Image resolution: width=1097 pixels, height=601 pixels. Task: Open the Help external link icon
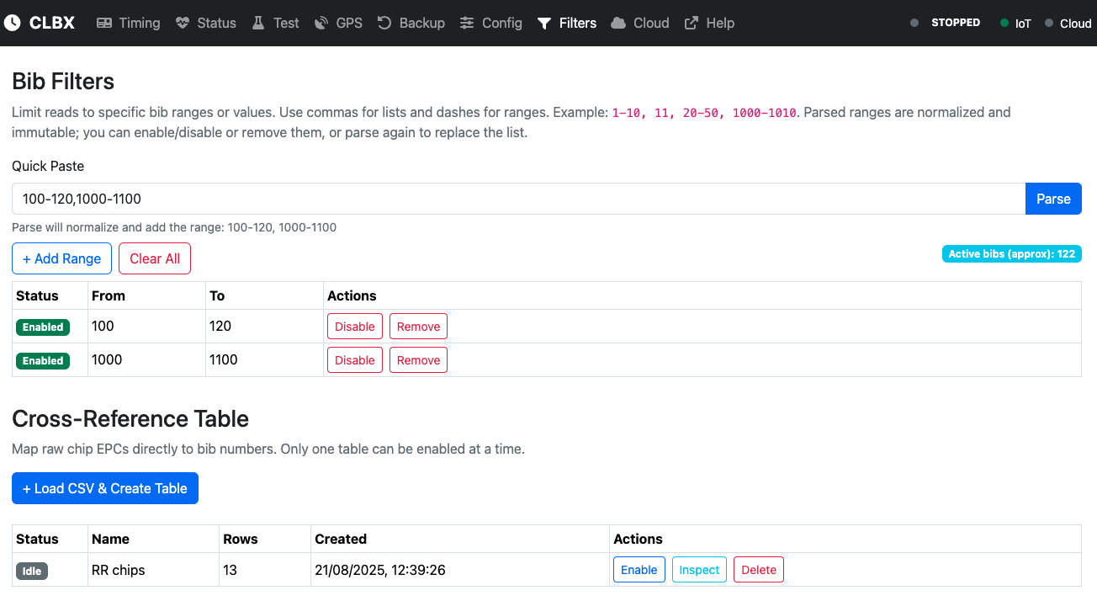pyautogui.click(x=692, y=23)
